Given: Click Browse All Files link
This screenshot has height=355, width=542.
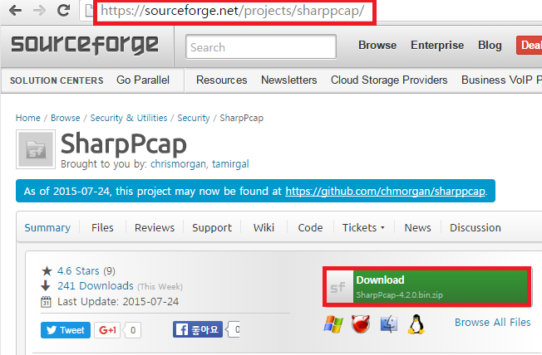Looking at the screenshot, I should click(x=492, y=322).
